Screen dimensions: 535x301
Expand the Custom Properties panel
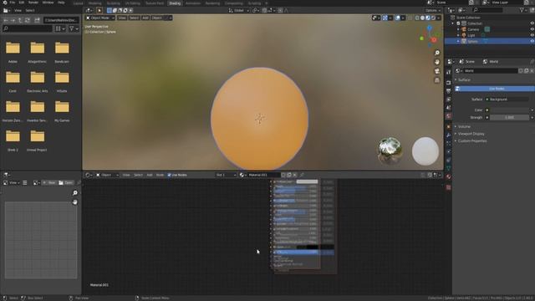(x=472, y=141)
